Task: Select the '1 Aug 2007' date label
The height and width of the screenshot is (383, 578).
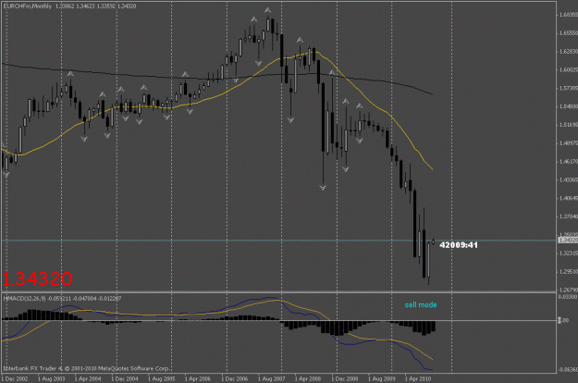Action: pyautogui.click(x=272, y=378)
